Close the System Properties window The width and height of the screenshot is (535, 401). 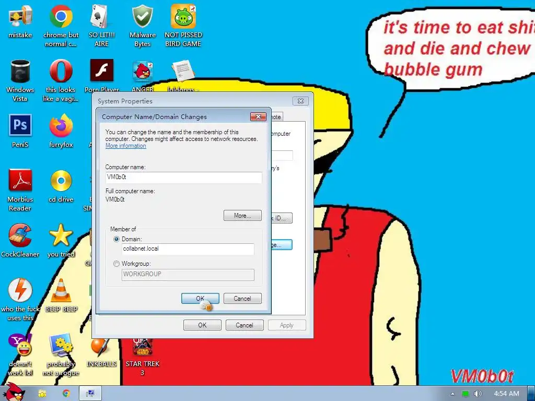(300, 101)
